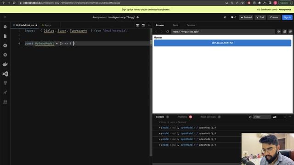The height and width of the screenshot is (165, 294).
Task: Open the file Explorer sidebar icon
Action: click(x=5, y=36)
